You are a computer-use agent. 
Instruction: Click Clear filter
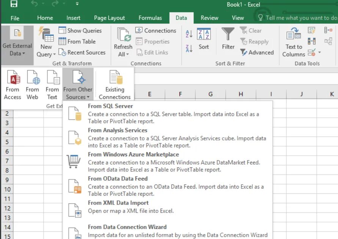(x=250, y=30)
